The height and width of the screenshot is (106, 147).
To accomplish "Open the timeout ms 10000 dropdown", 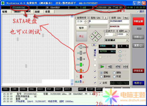I will [x=127, y=34].
